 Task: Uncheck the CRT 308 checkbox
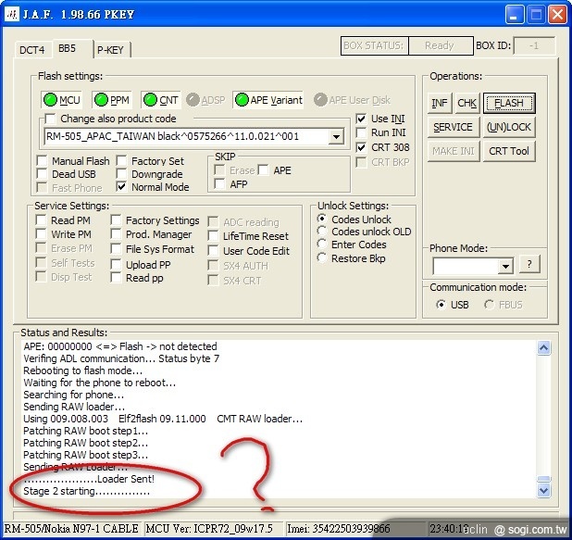click(361, 147)
